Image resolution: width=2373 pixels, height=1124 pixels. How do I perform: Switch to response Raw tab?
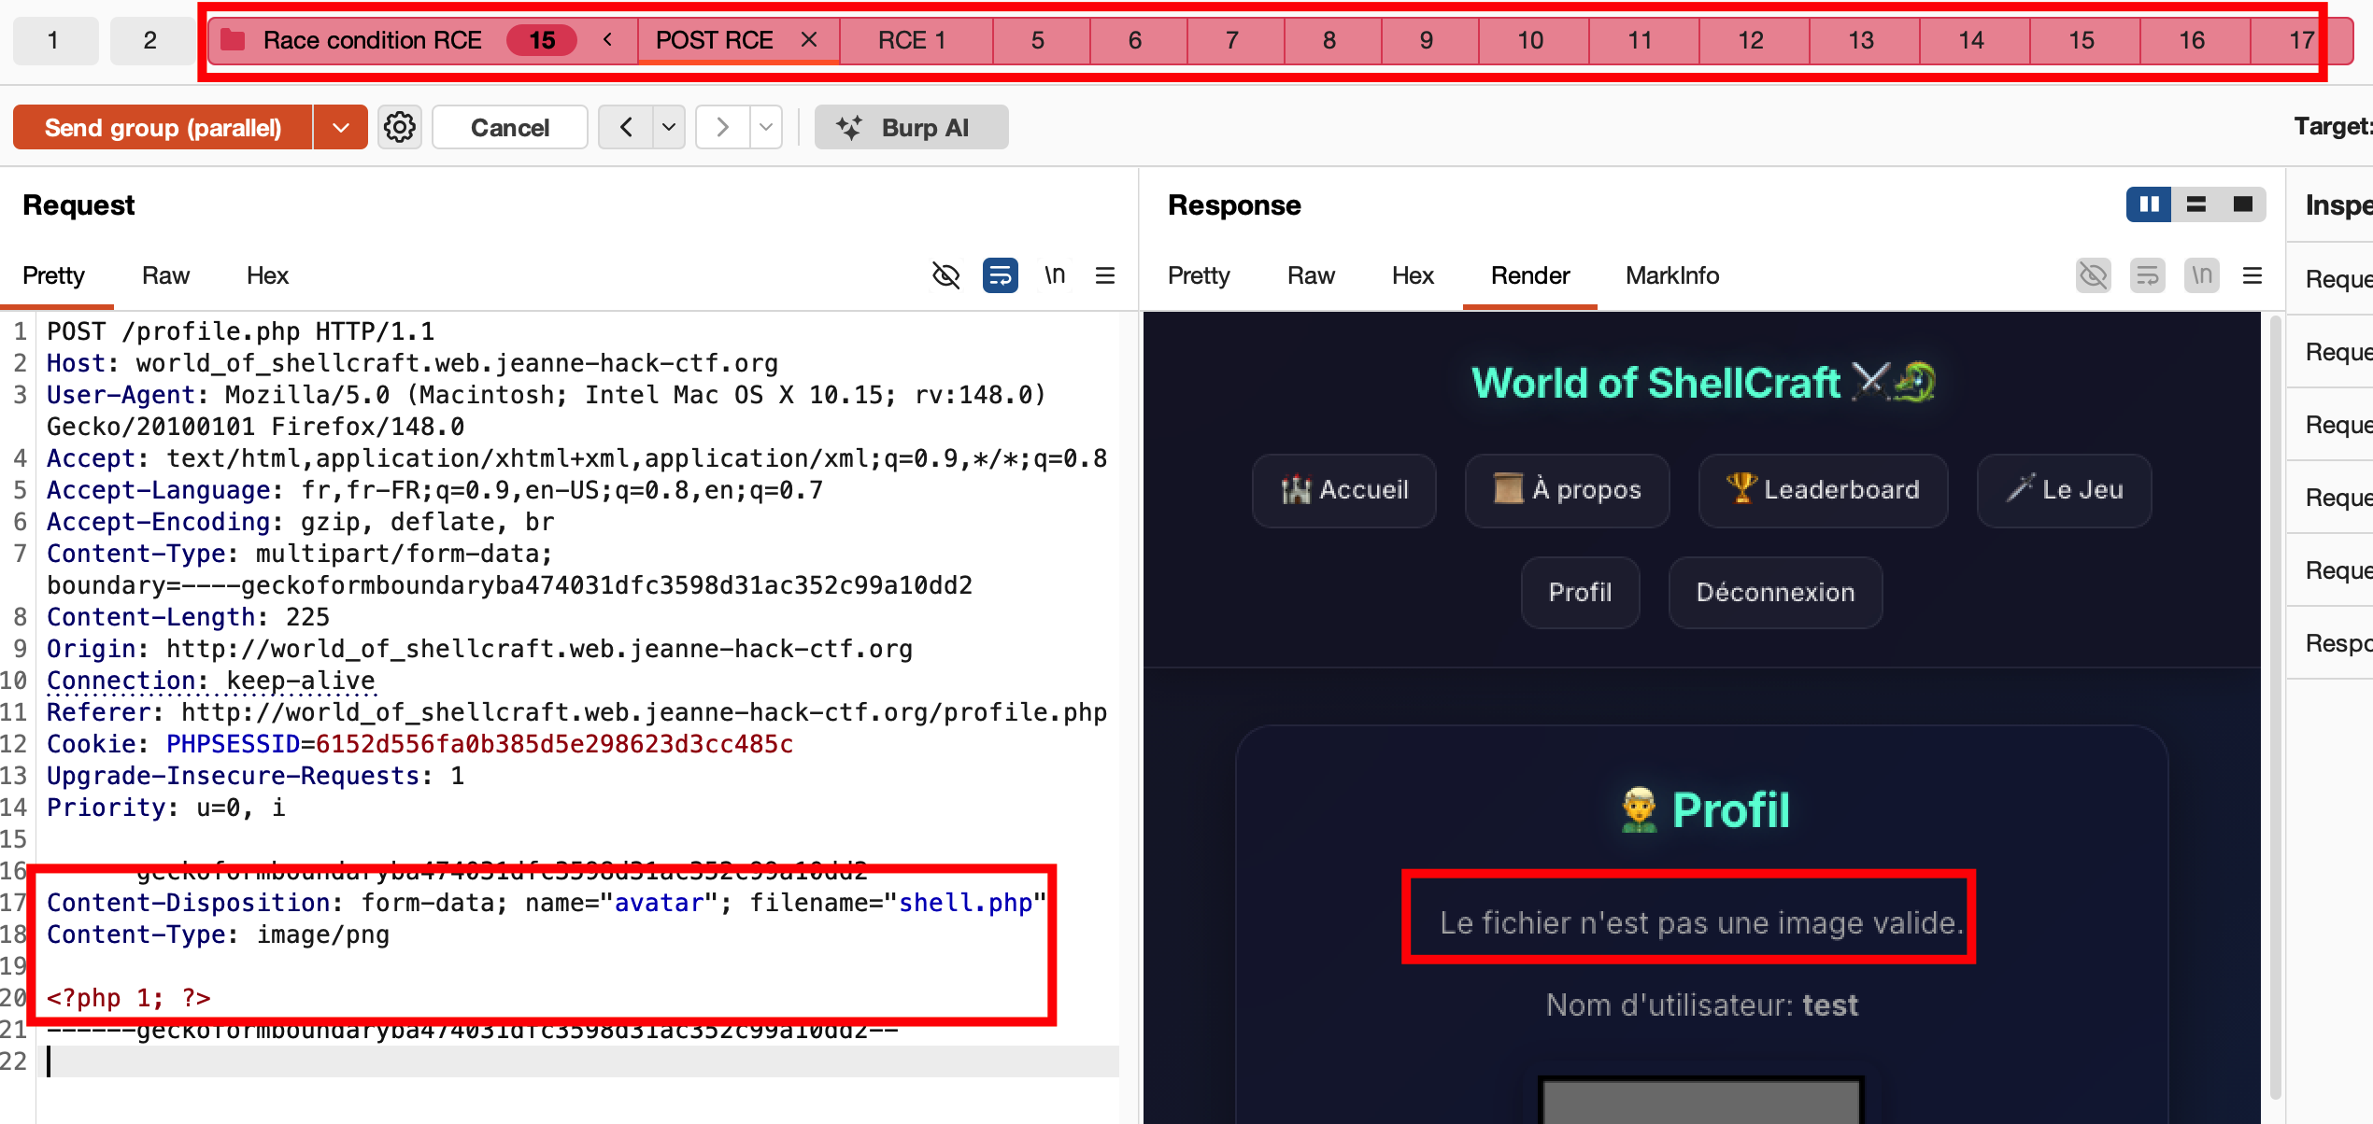[x=1311, y=275]
